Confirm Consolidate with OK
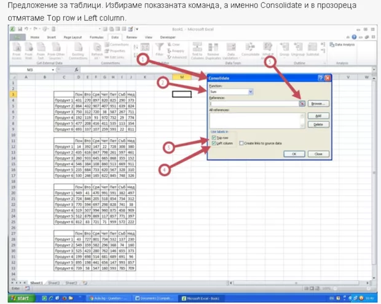Screen dimensions: 381x304 (x=294, y=154)
